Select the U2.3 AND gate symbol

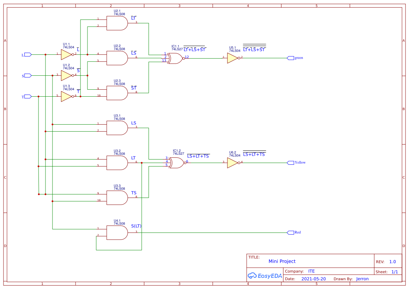pyautogui.click(x=117, y=93)
